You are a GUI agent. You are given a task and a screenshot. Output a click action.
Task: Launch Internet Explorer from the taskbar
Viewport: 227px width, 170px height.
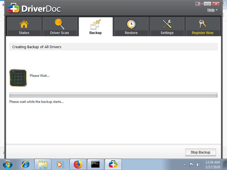point(26,164)
